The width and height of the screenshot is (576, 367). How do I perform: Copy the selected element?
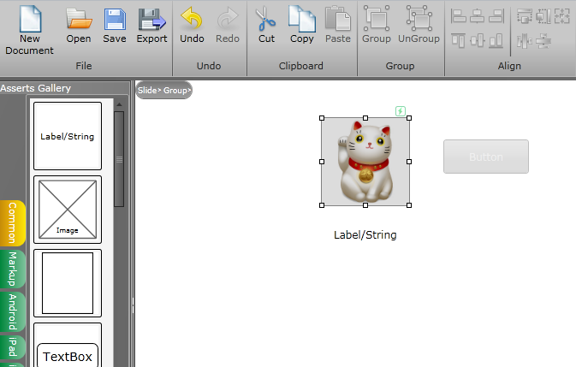[x=301, y=25]
